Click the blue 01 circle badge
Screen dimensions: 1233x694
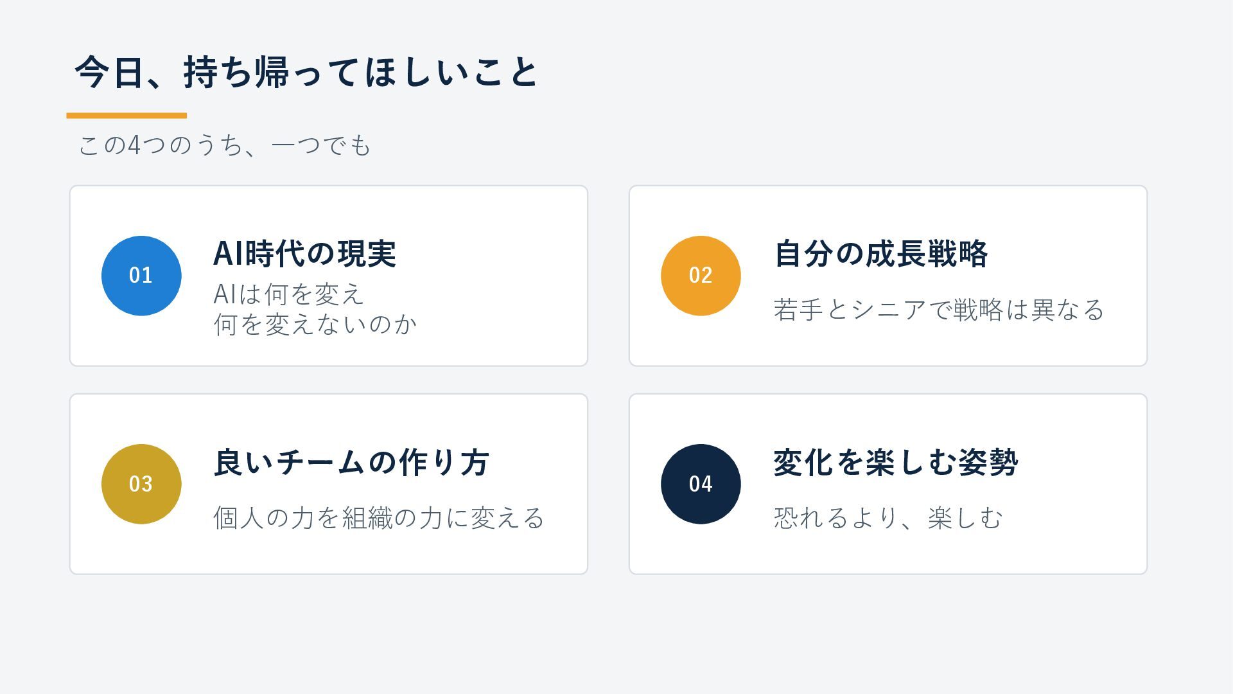[x=141, y=276]
